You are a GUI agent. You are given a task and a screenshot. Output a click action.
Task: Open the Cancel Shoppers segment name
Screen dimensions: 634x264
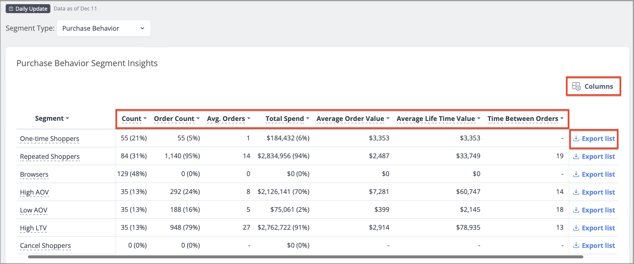click(45, 246)
